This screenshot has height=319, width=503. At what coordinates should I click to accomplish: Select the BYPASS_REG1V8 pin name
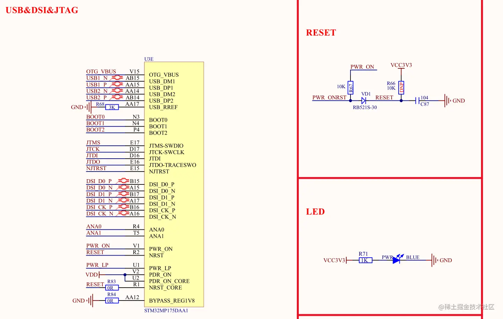tap(172, 301)
